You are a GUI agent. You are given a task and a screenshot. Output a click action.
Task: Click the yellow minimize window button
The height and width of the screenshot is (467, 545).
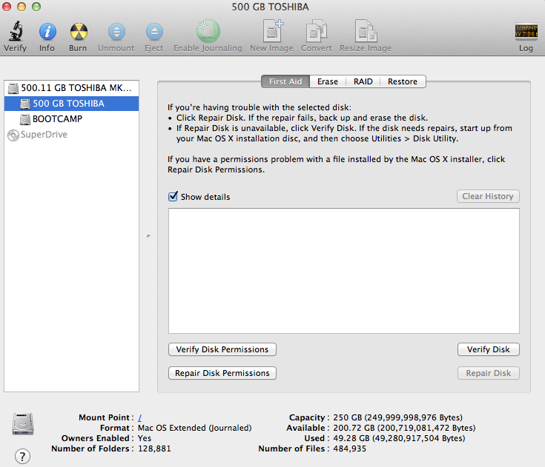click(22, 7)
